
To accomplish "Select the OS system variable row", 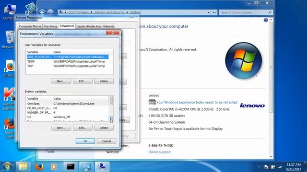I will (x=68, y=117).
